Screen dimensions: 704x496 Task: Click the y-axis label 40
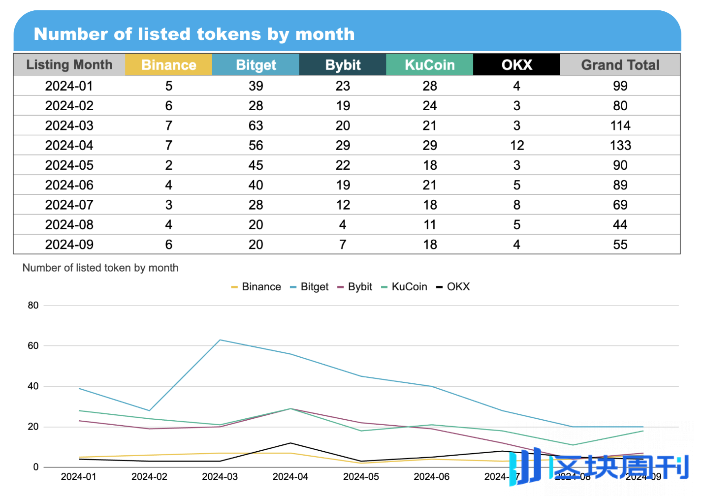[x=33, y=386]
